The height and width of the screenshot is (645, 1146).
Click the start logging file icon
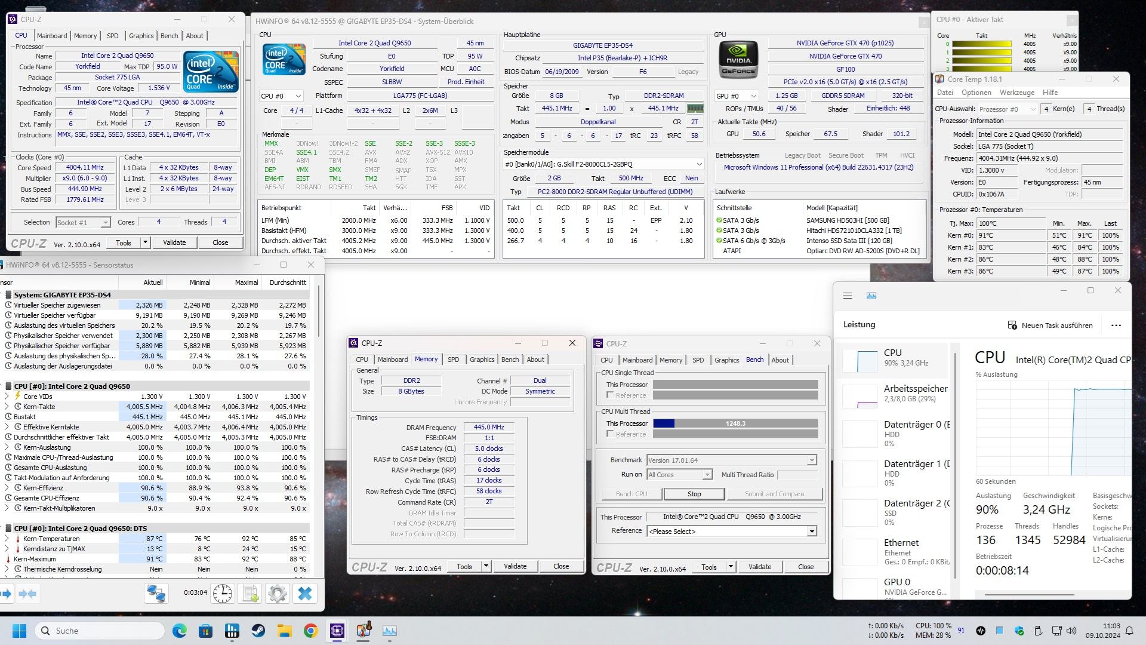pos(251,594)
